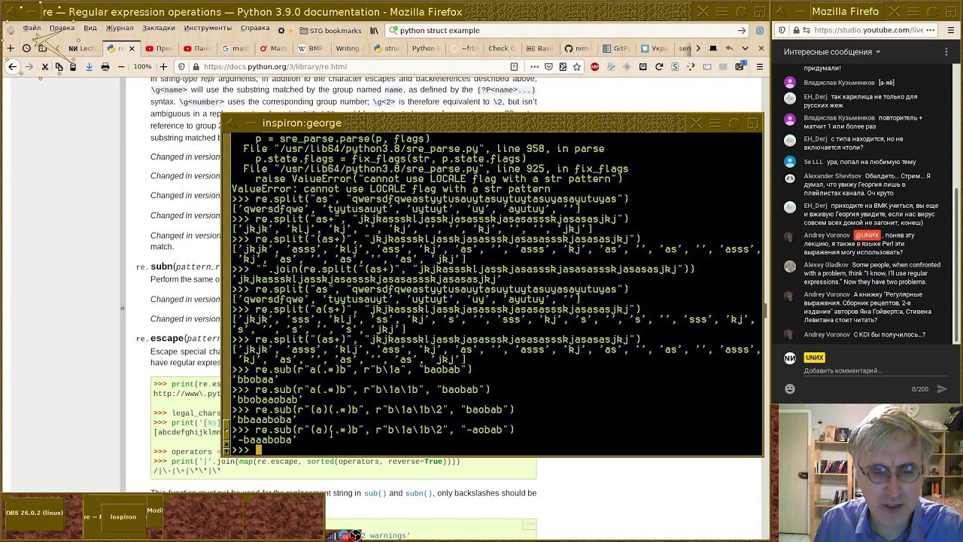
Task: Open page actions three-dot menu in URL bar
Action: click(x=534, y=66)
